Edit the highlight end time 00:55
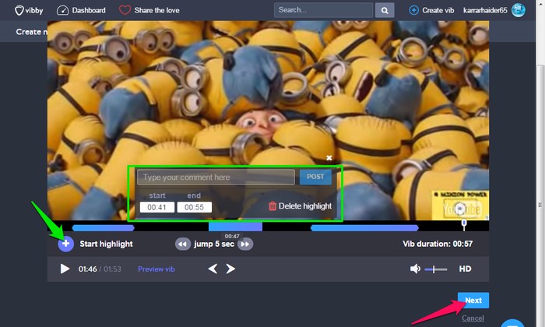The width and height of the screenshot is (545, 327). click(x=195, y=207)
